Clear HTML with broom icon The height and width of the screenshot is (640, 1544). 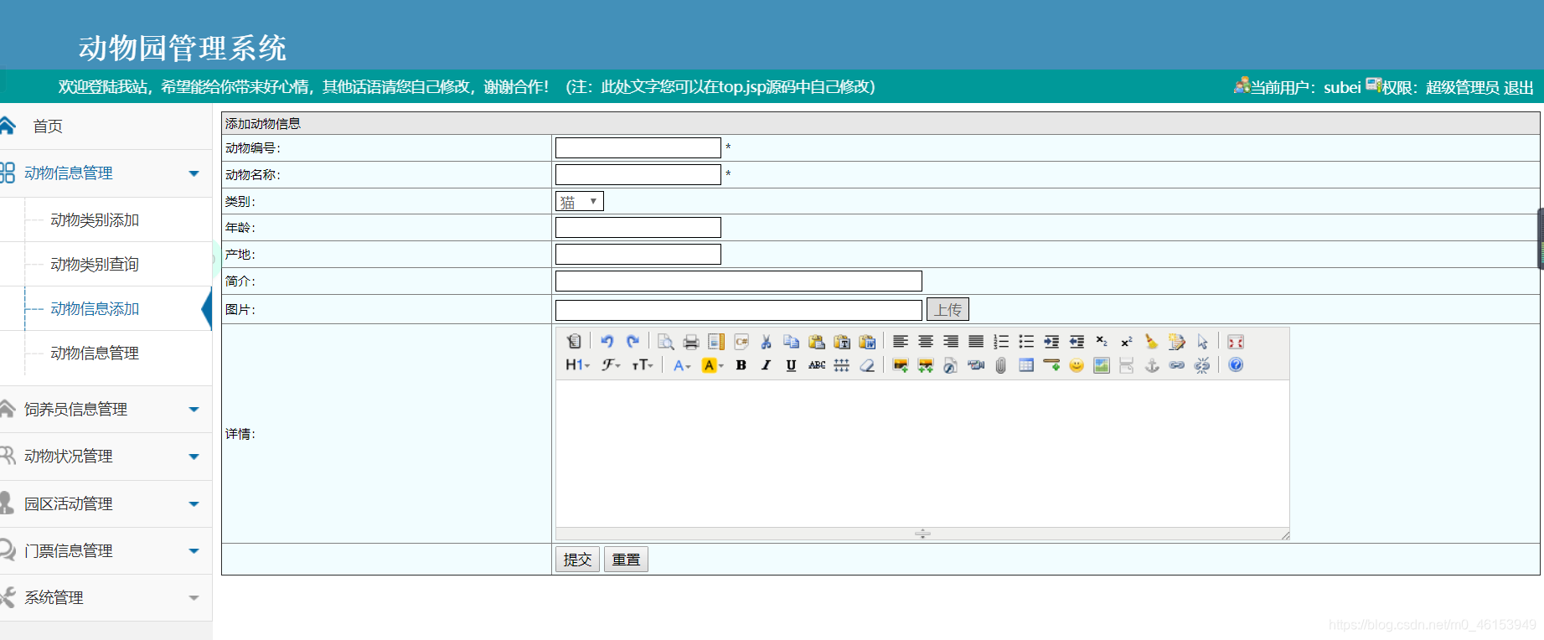pyautogui.click(x=1152, y=342)
